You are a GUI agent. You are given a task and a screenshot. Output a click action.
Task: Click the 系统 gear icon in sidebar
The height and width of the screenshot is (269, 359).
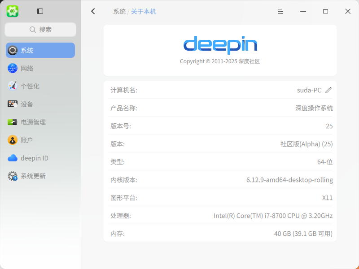(x=13, y=50)
